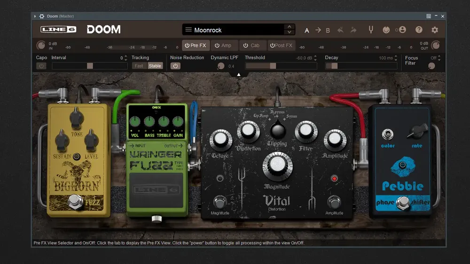Select snapshot B
This screenshot has width=470, height=264.
click(x=328, y=30)
